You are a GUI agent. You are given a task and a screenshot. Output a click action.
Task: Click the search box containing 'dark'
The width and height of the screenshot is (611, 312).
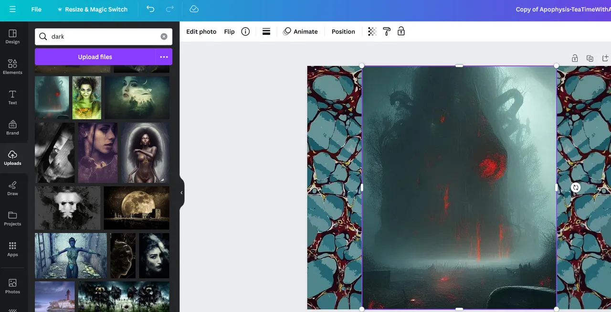point(104,36)
